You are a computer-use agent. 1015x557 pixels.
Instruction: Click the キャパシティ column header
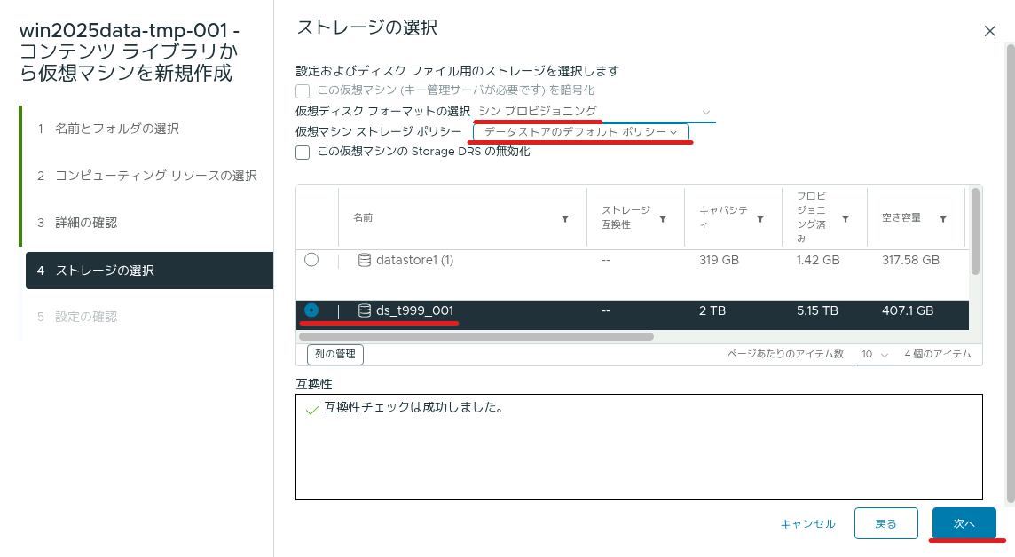(x=724, y=217)
